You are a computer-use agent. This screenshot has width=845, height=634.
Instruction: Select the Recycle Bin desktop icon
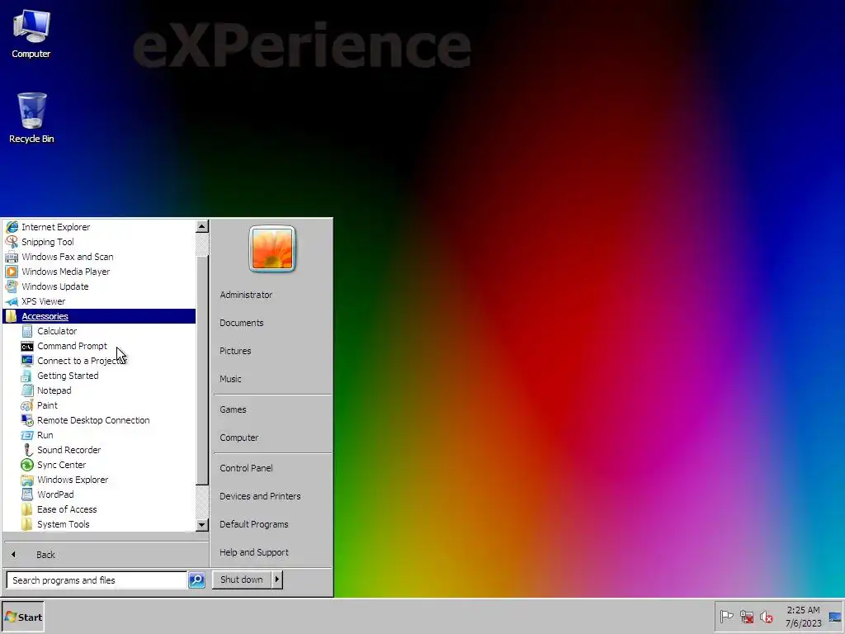click(31, 118)
